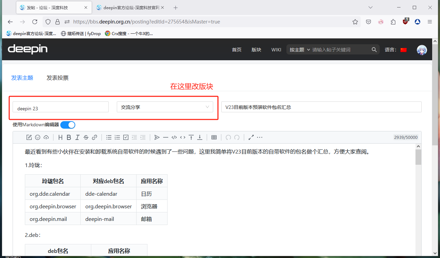Image resolution: width=440 pixels, height=258 pixels.
Task: Open the browser extensions puzzle icon
Action: (393, 22)
